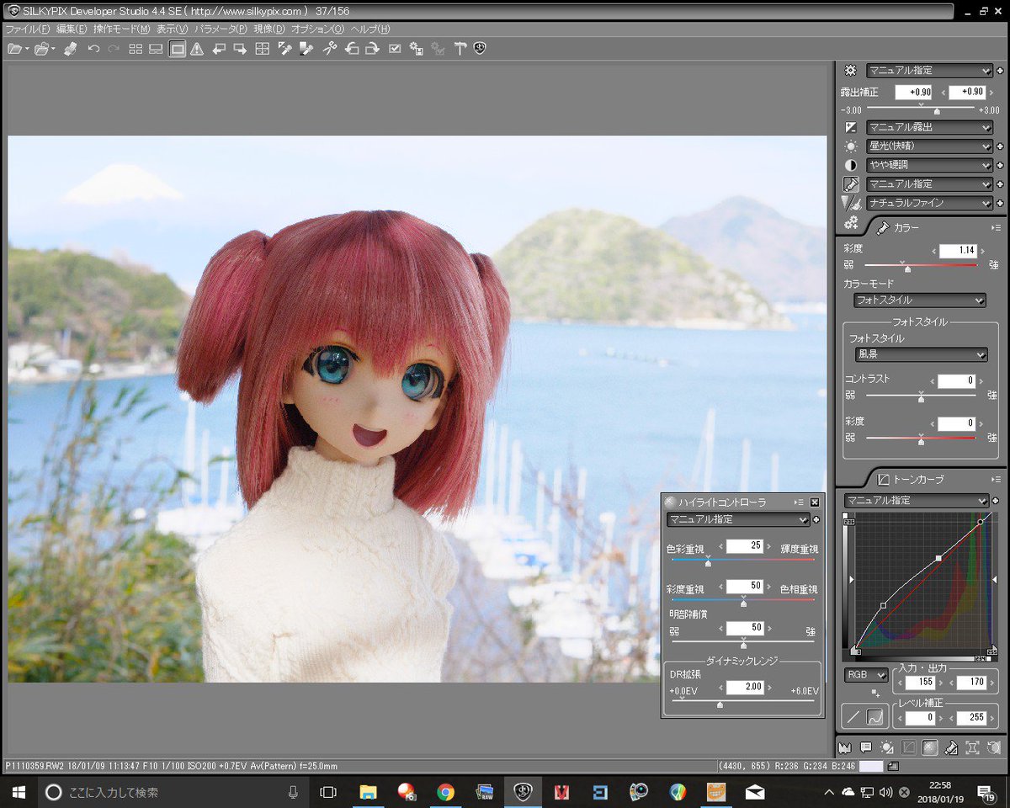Select smooth curve tone curve mode
This screenshot has height=808, width=1010.
874,718
